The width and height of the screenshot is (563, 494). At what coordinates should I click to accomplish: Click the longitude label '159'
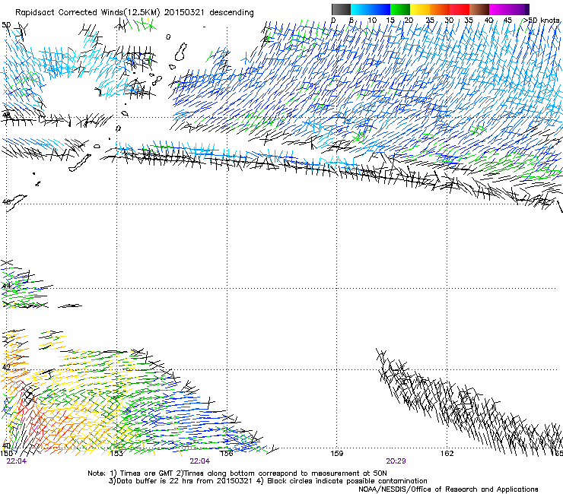pos(337,454)
